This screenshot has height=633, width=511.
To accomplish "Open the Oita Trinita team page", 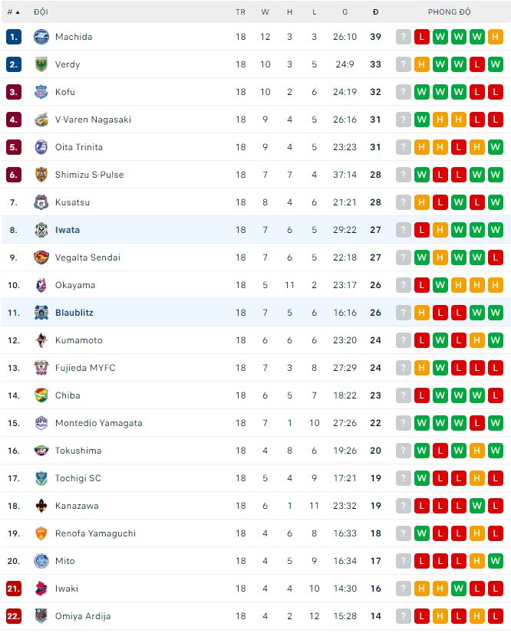I will 78,147.
